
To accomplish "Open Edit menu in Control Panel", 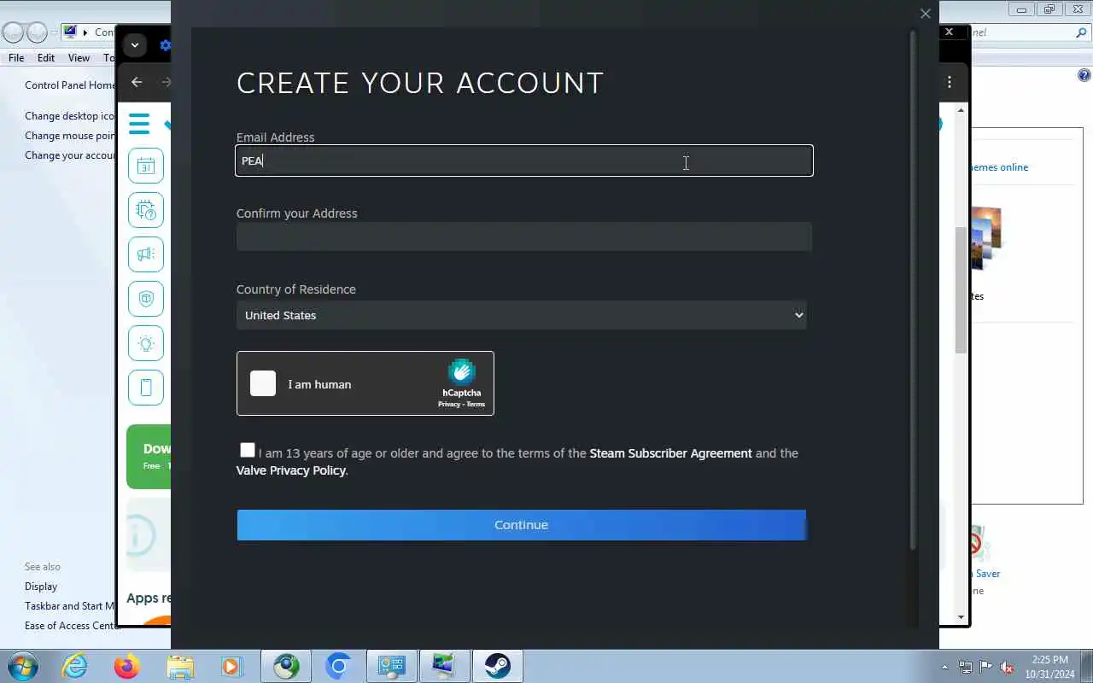I will (46, 58).
